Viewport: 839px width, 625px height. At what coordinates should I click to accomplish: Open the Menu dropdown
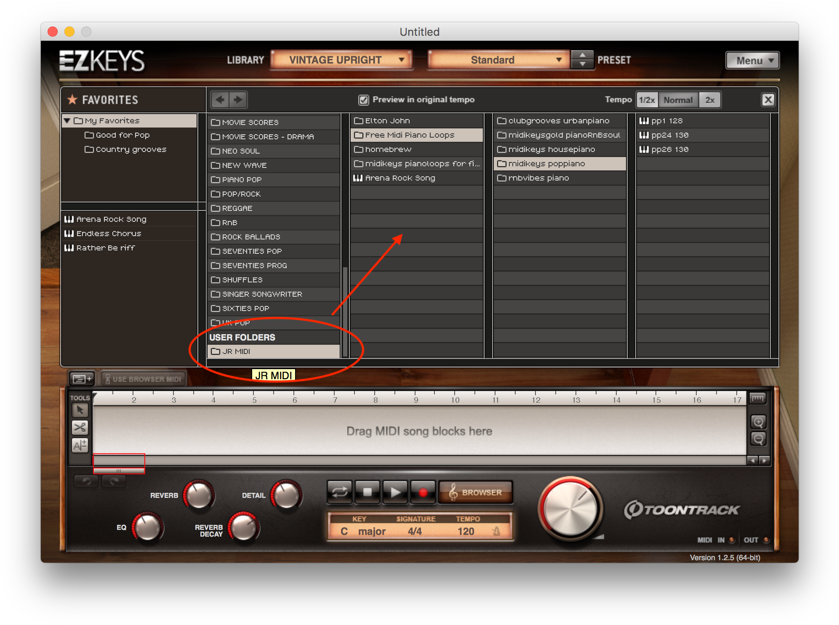753,60
